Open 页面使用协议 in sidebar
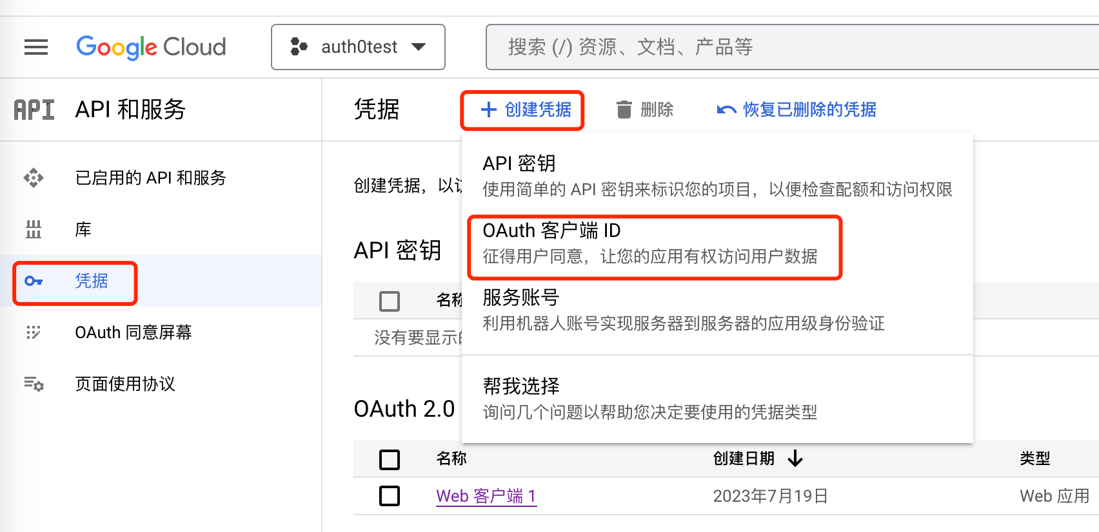 pyautogui.click(x=125, y=384)
